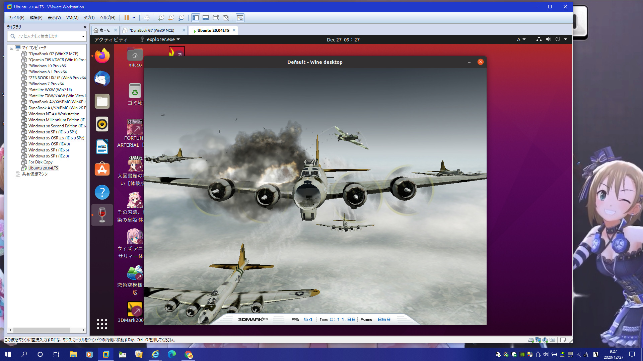Screen dimensions: 643x361
Task: Toggle the library sidebar view
Action: tap(196, 18)
